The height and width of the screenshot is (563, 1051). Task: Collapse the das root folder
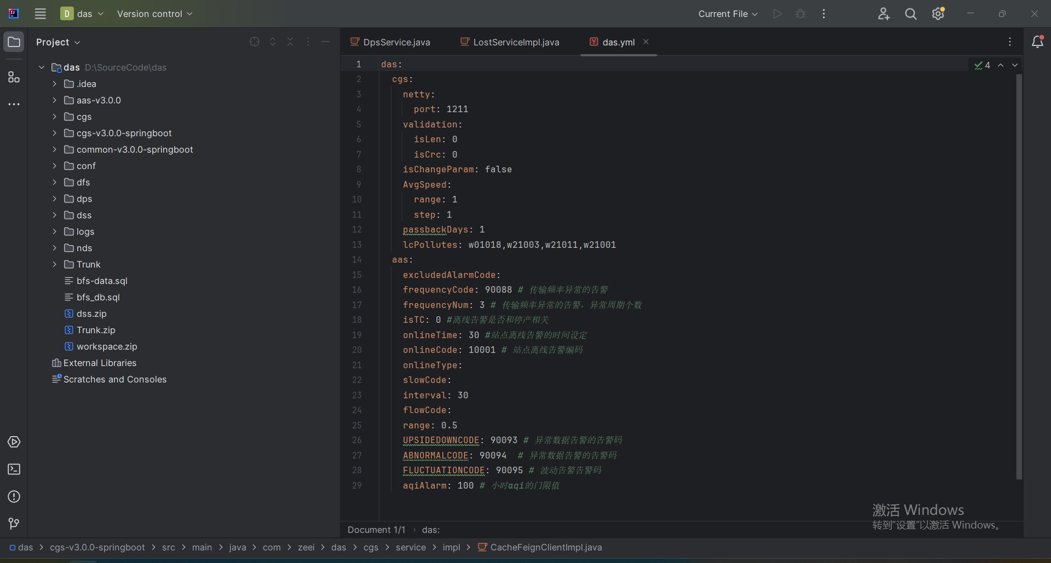click(x=42, y=67)
